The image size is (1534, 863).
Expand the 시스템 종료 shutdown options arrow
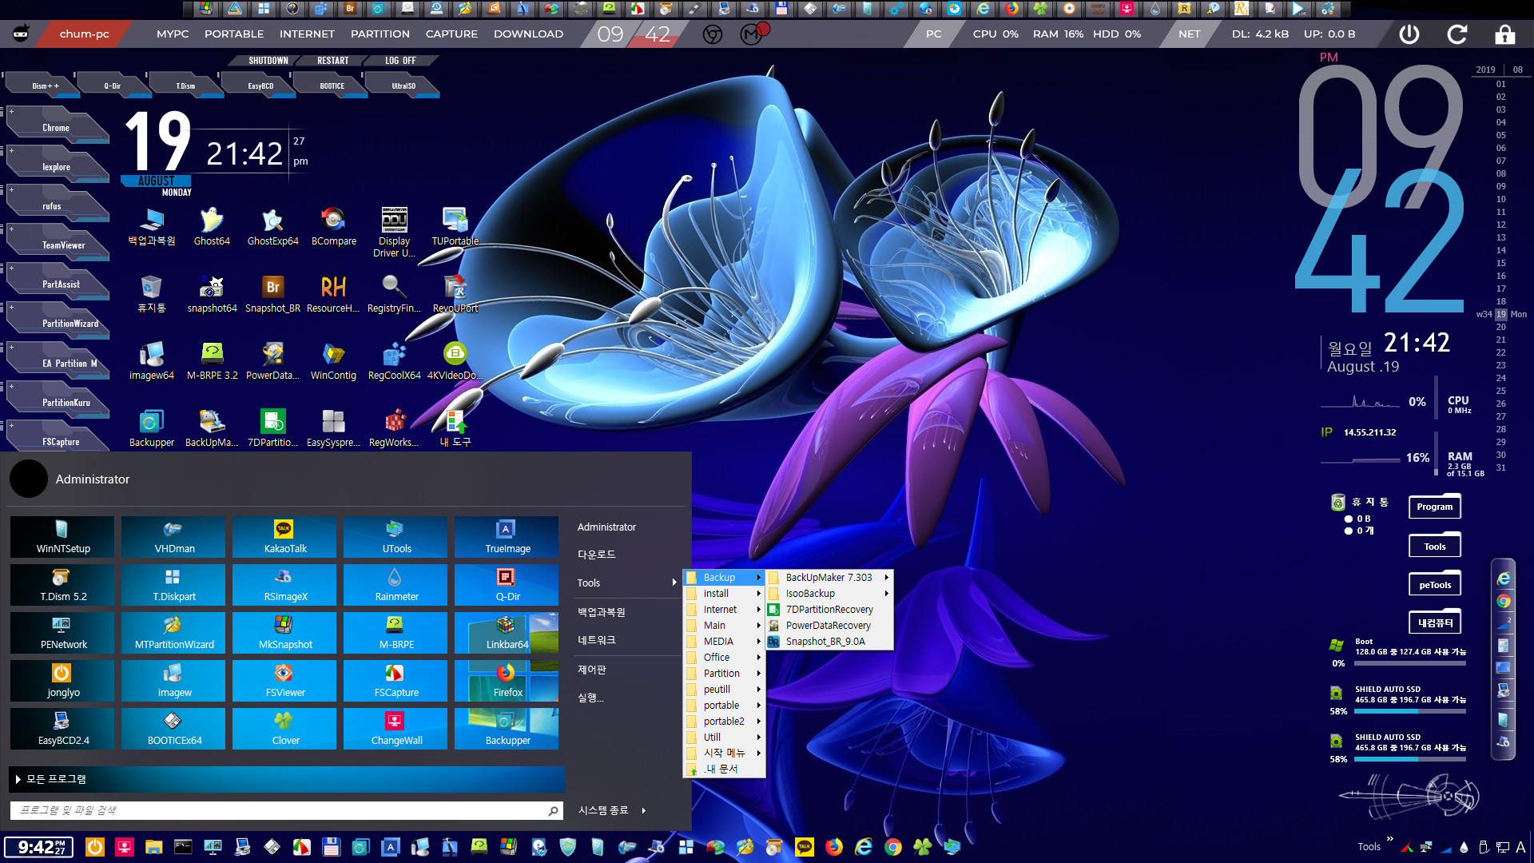click(643, 810)
